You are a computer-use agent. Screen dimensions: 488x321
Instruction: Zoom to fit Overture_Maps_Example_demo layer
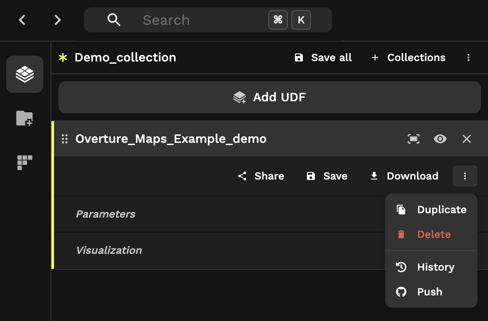coord(414,139)
